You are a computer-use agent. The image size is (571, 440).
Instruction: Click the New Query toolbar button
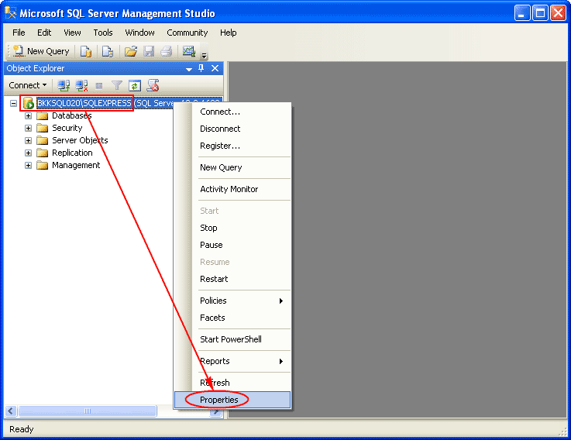click(x=41, y=51)
